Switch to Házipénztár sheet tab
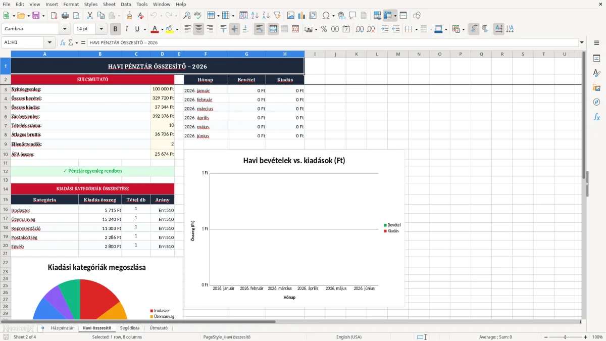 62,328
